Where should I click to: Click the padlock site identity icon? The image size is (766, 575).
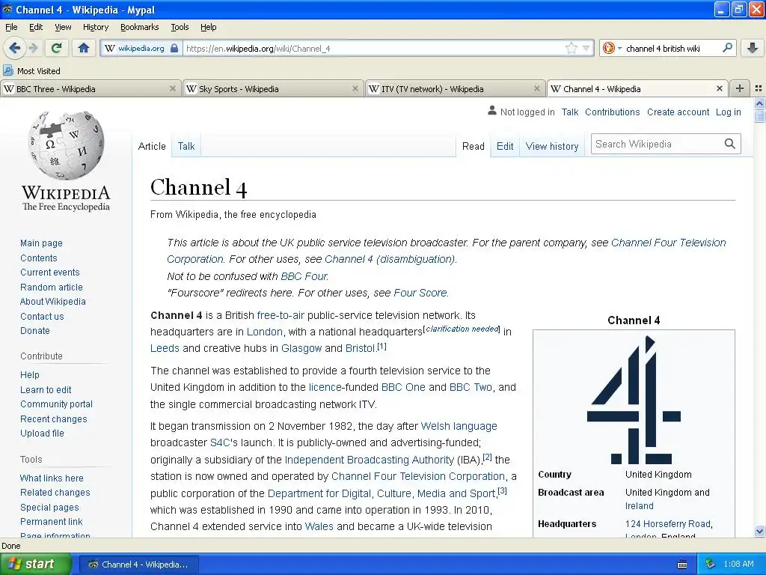coord(174,48)
